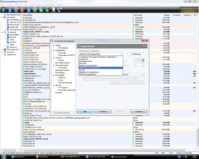199x159 pixels.
Task: Select Горячие клавиши in settings tree
Action: pyautogui.click(x=65, y=82)
